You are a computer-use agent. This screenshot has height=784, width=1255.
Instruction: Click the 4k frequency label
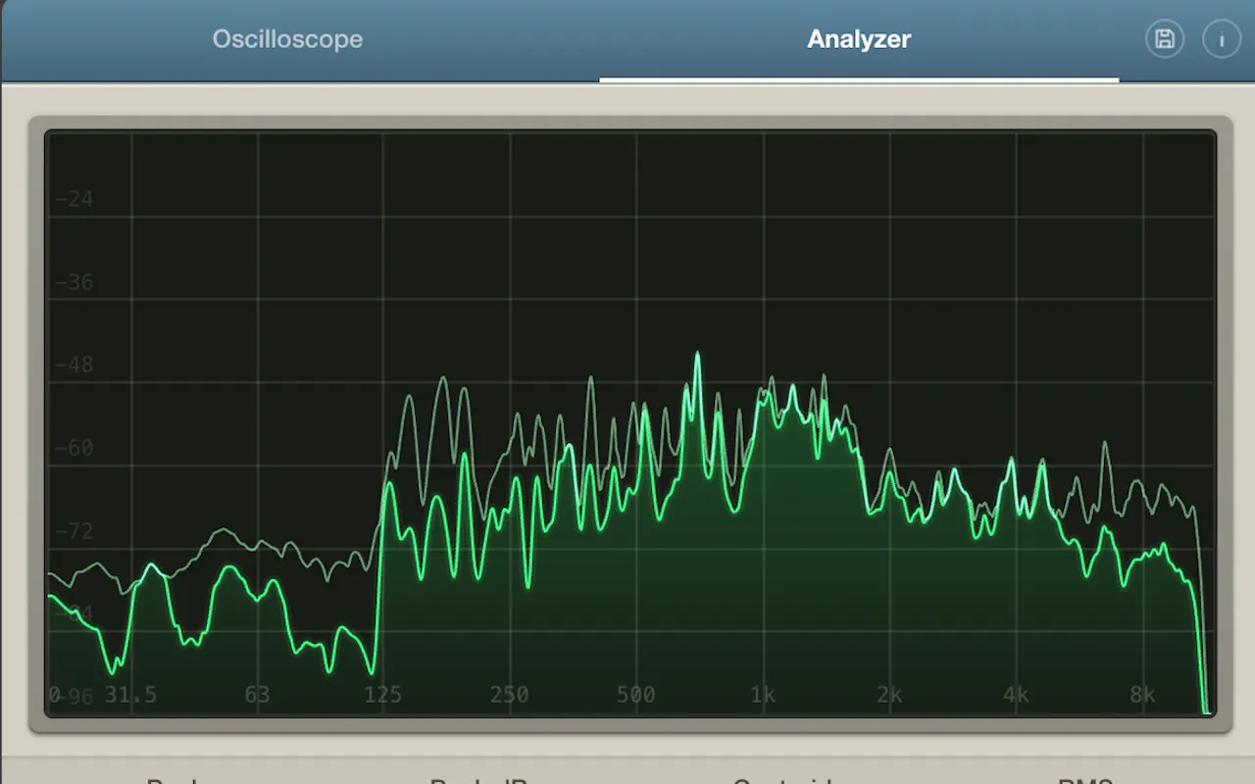pyautogui.click(x=1016, y=695)
